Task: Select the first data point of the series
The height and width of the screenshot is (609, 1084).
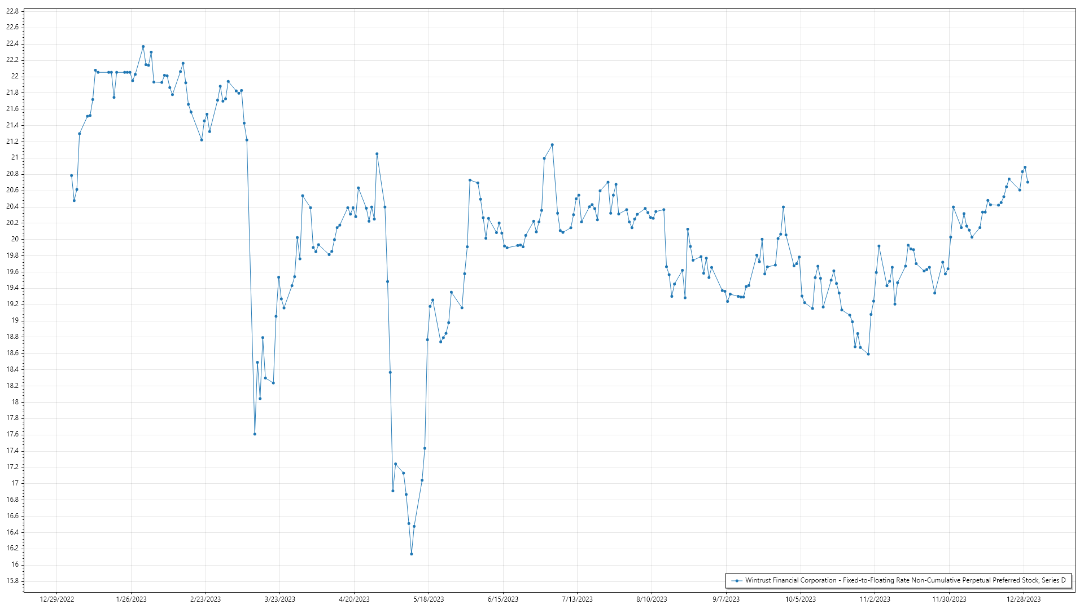Action: (71, 175)
